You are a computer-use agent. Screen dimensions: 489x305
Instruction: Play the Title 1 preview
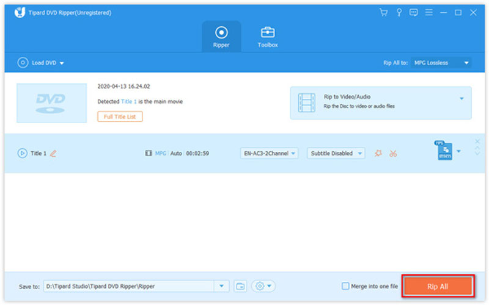(22, 153)
